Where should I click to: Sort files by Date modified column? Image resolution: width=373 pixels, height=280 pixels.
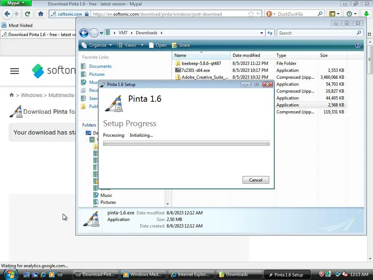tap(252, 55)
